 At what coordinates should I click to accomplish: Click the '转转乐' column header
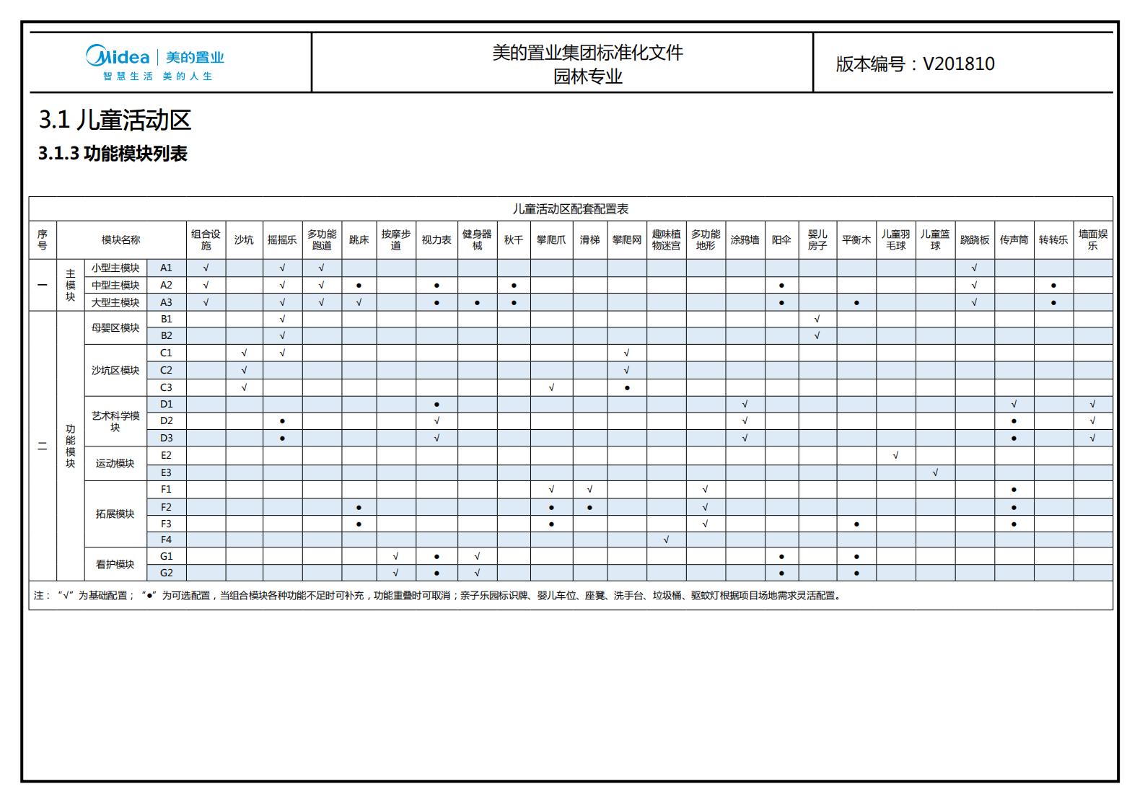click(1053, 239)
